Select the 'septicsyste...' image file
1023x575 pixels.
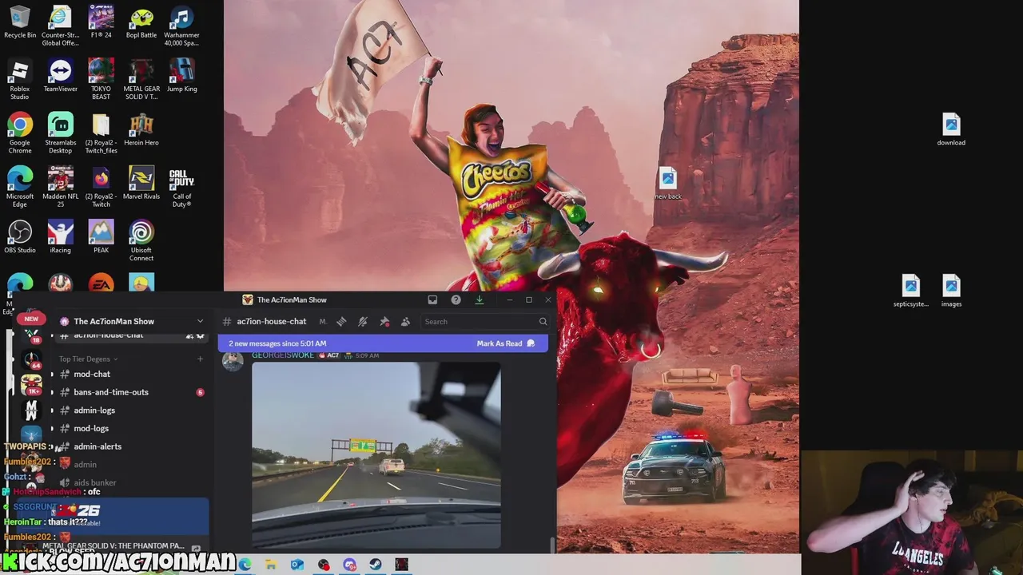(x=910, y=291)
